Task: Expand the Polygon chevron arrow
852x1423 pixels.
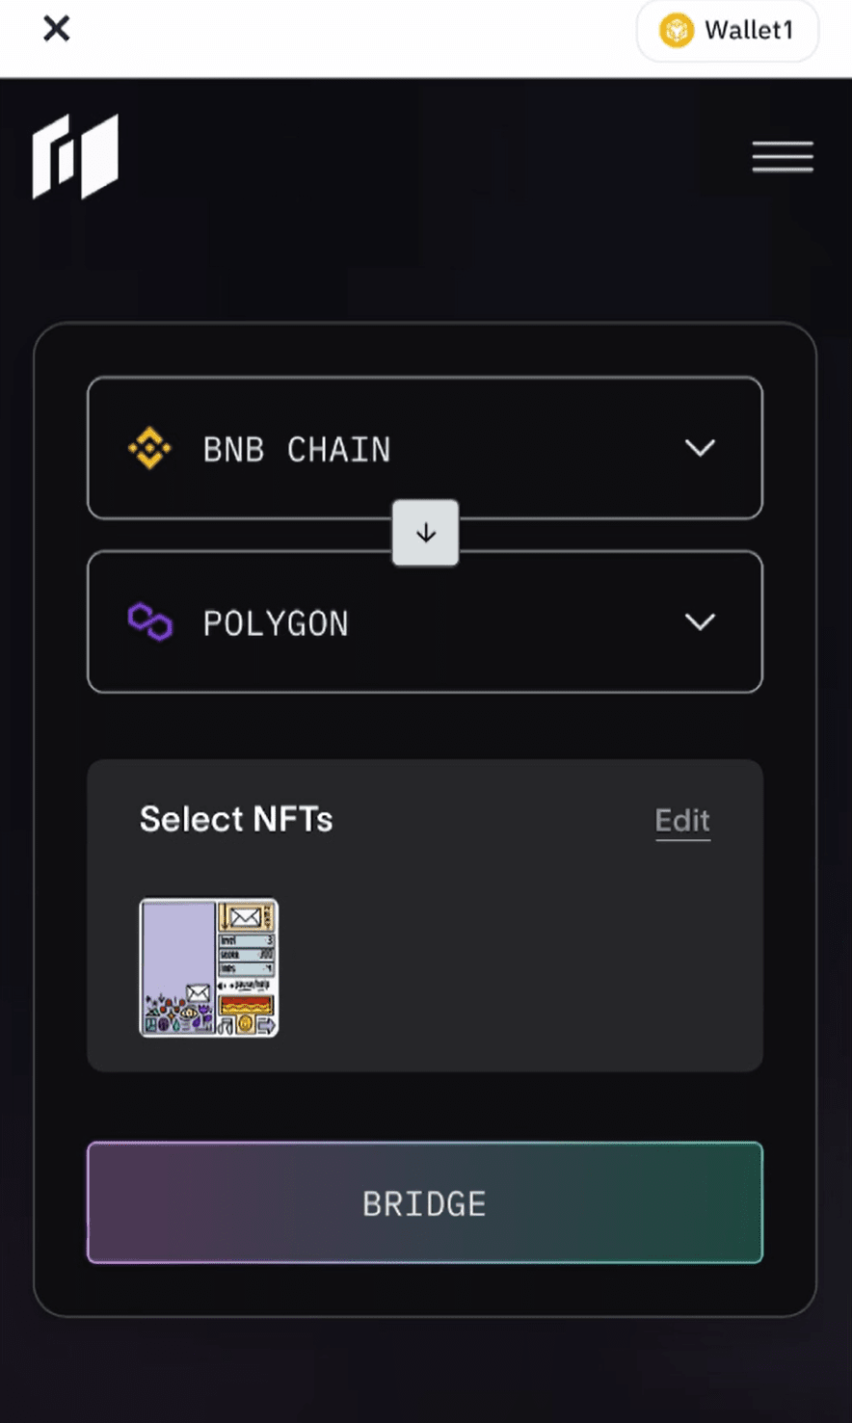Action: click(x=700, y=622)
